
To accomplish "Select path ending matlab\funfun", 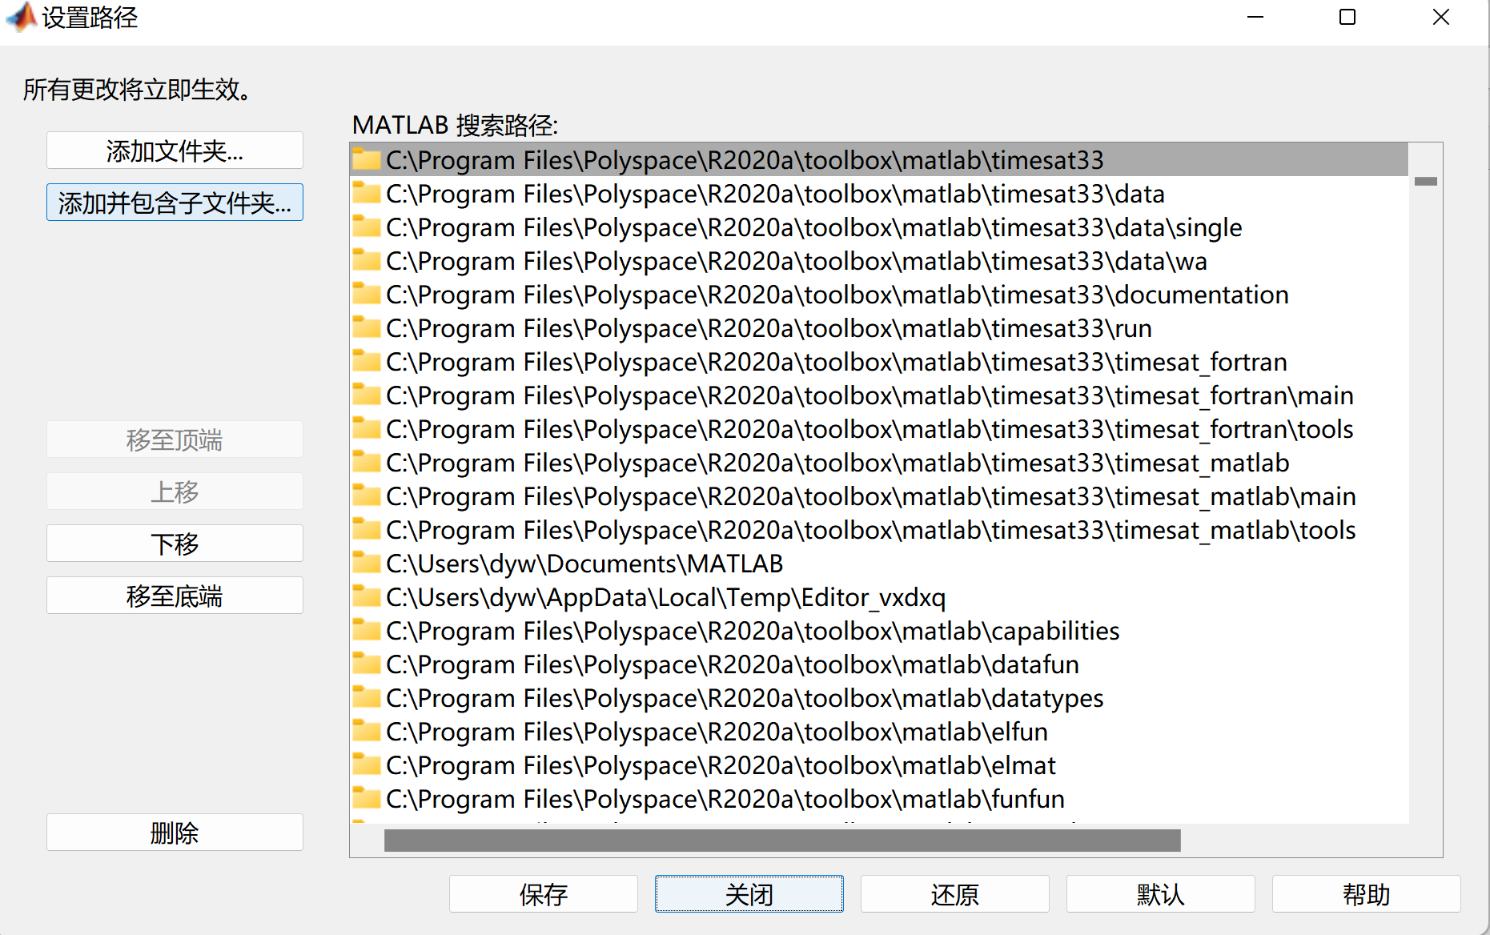I will coord(725,799).
